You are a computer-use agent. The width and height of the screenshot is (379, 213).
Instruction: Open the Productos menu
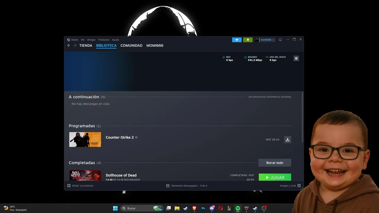(x=104, y=40)
